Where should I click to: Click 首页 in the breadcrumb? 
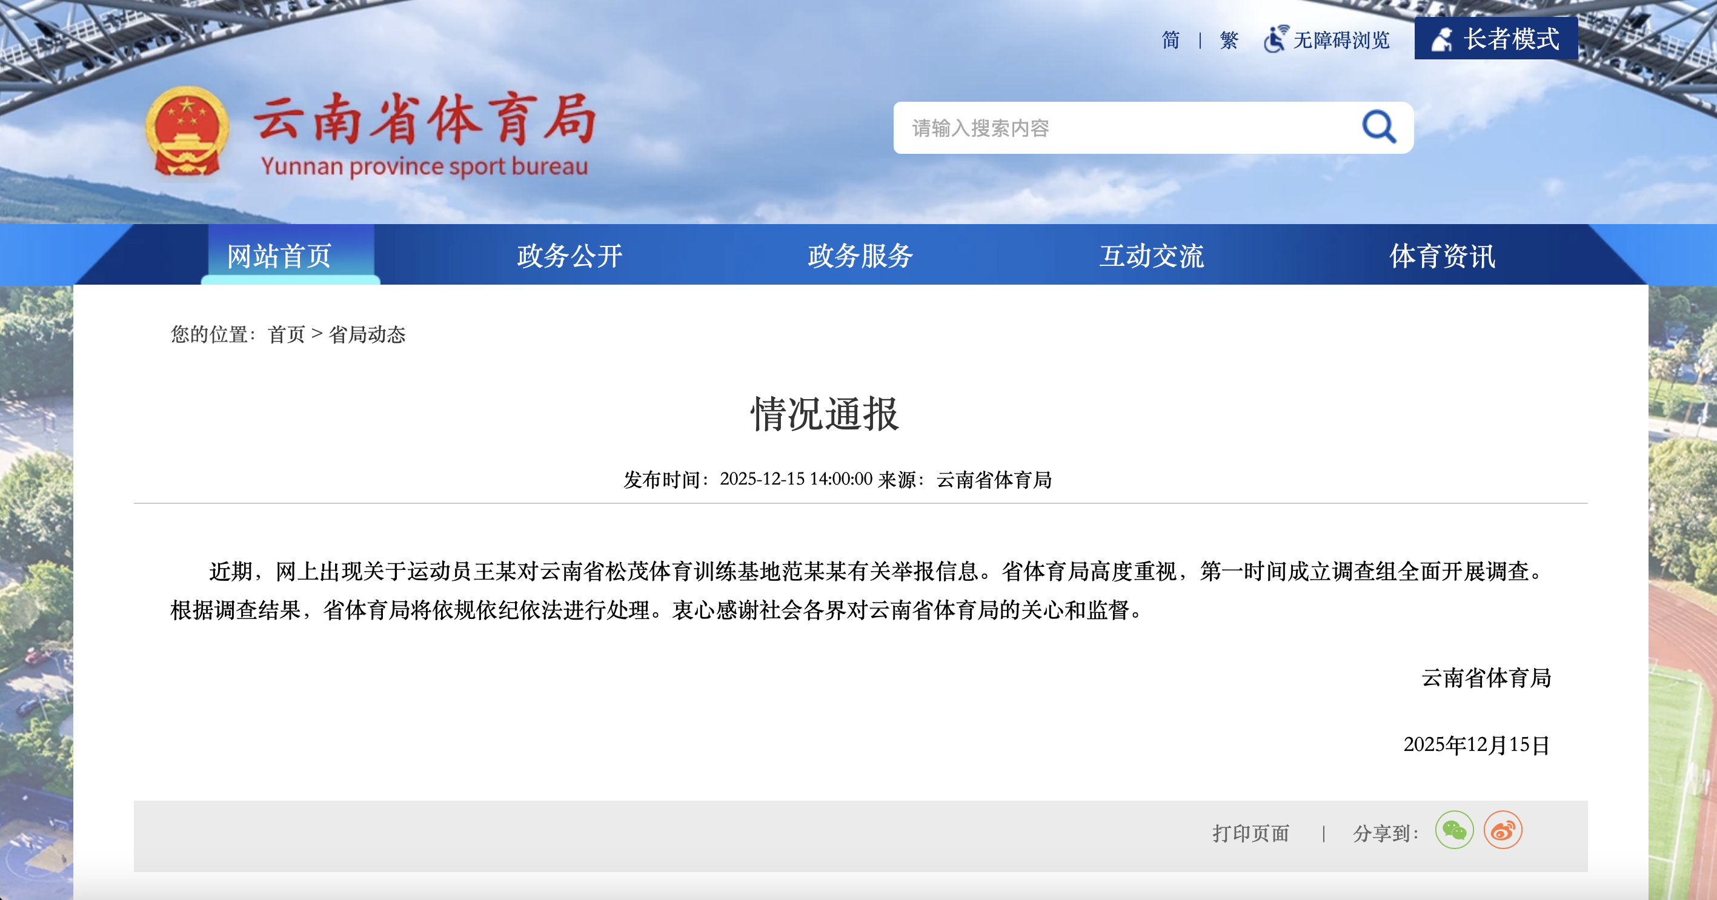point(287,334)
